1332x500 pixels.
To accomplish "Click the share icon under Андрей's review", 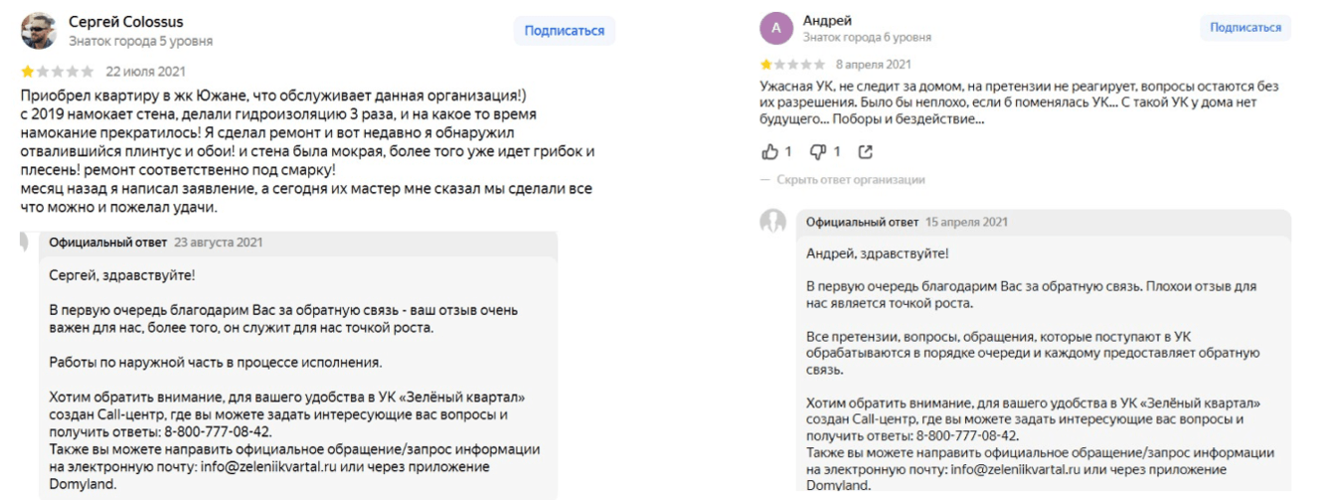I will (865, 152).
